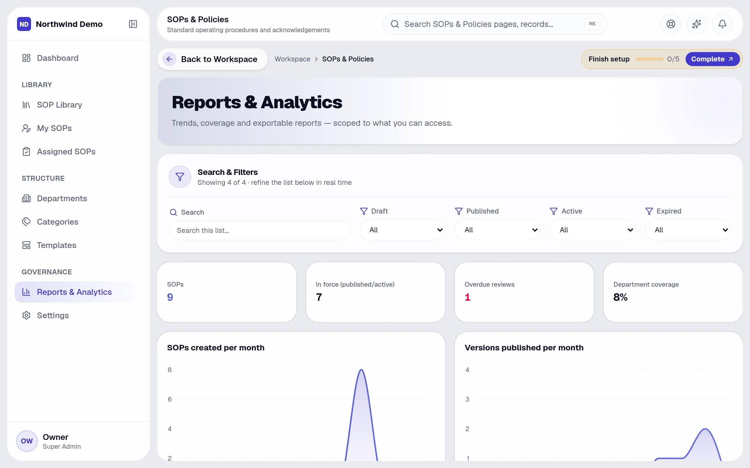Click the My SOPs user-pen icon
The width and height of the screenshot is (750, 468).
[26, 128]
